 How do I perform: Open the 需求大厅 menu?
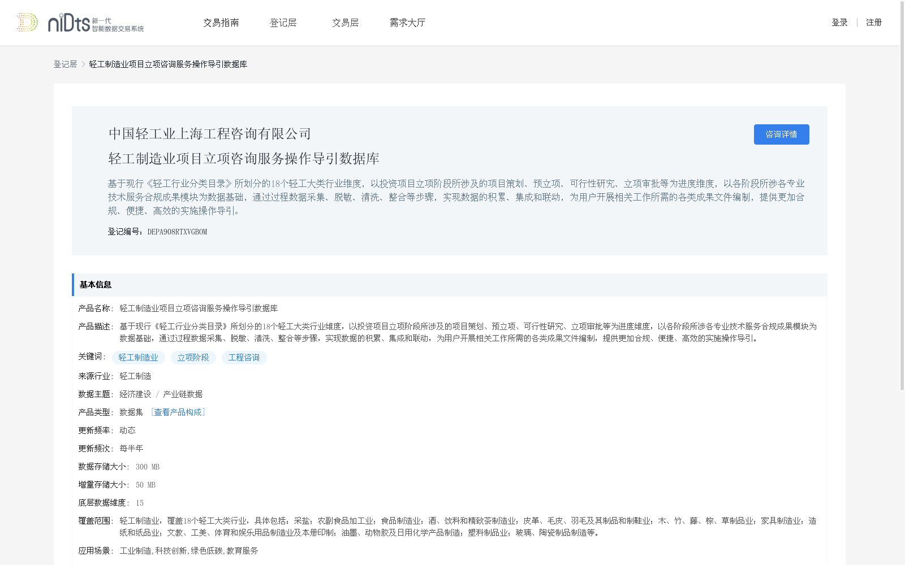(407, 23)
